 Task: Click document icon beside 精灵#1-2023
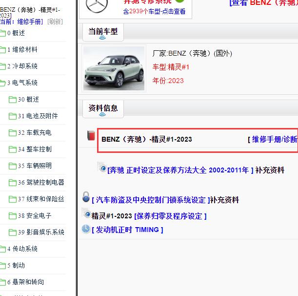click(86, 213)
